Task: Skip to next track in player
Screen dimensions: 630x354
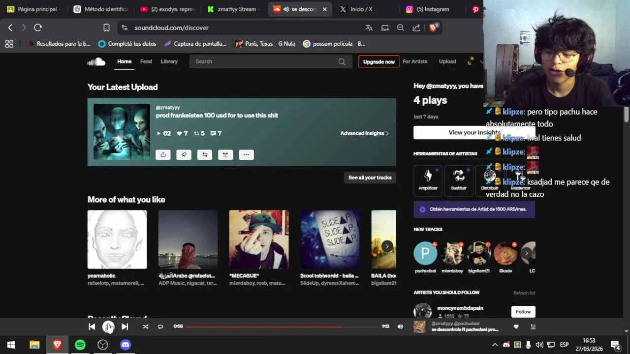Action: [x=125, y=326]
